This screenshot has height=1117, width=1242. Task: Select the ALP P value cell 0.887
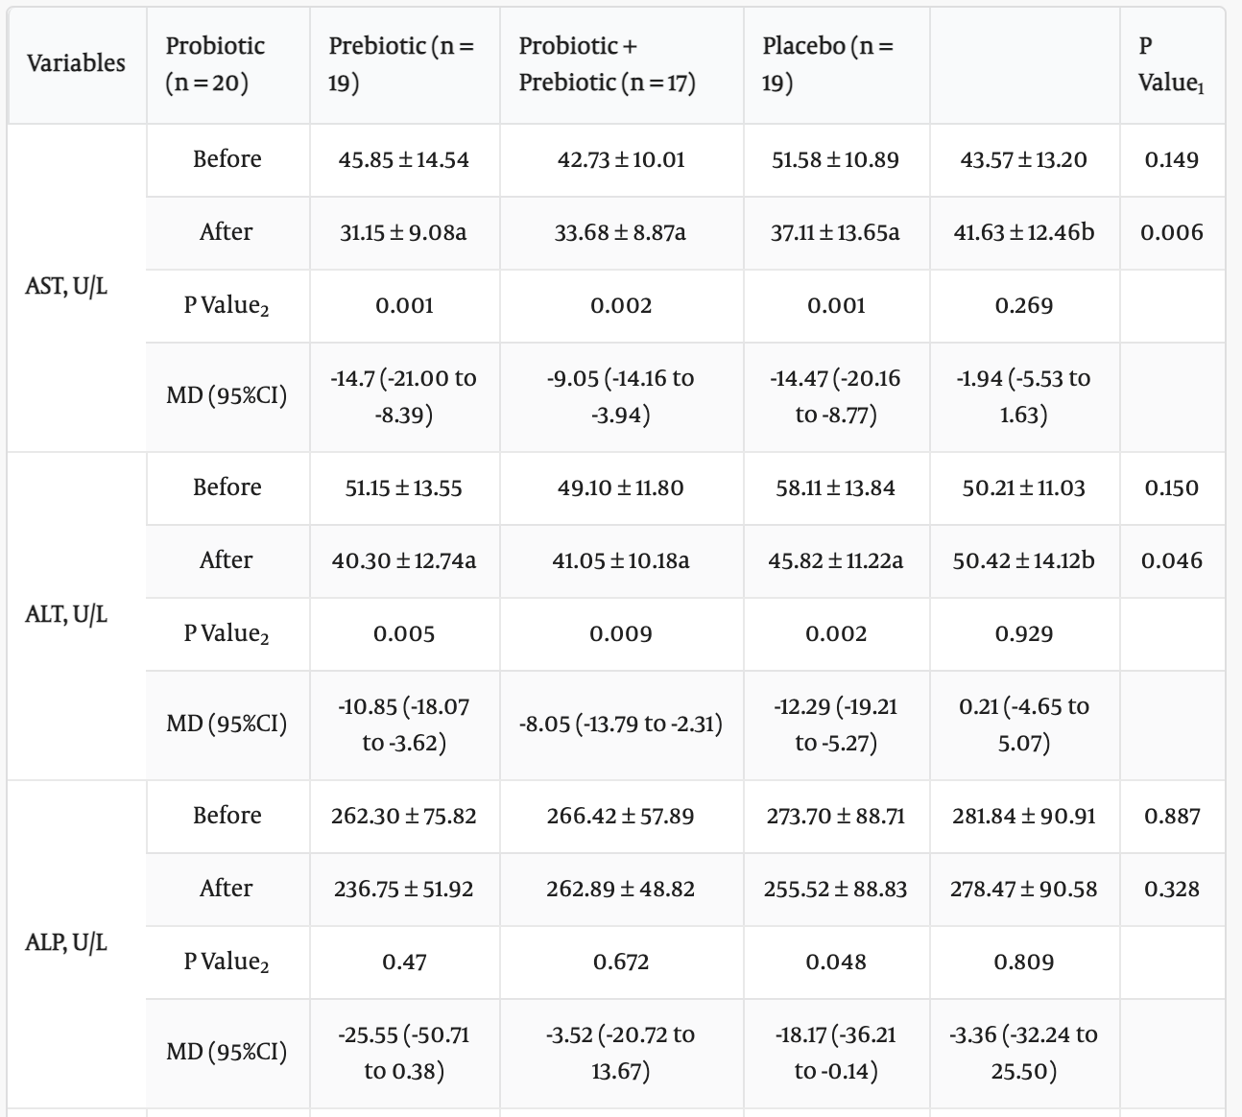pos(1172,817)
